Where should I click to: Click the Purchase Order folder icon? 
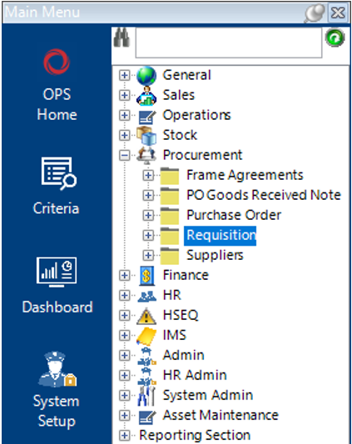click(170, 216)
